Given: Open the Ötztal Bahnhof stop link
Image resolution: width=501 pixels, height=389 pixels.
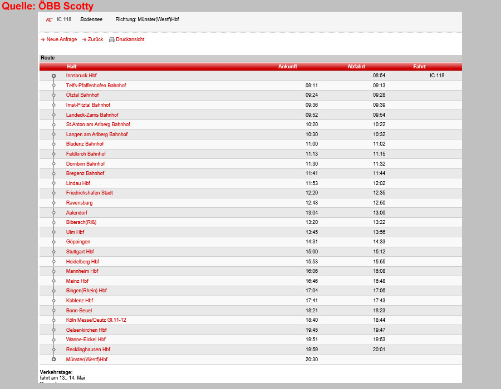Looking at the screenshot, I should [x=82, y=95].
